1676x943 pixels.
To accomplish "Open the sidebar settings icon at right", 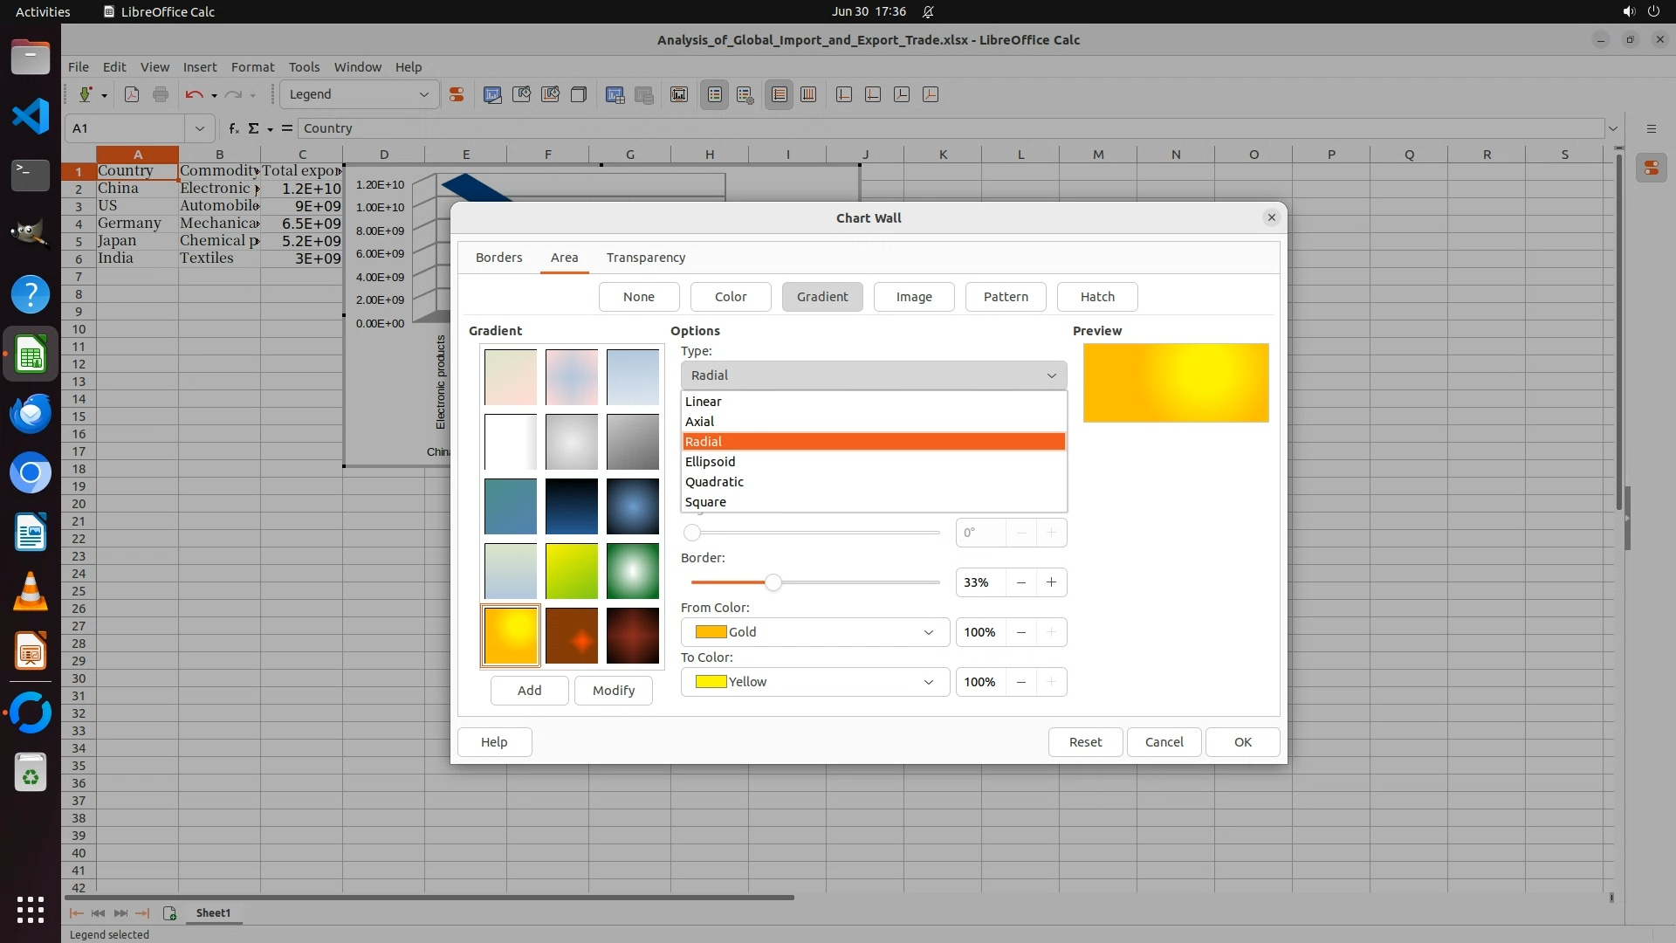I will tap(1651, 128).
